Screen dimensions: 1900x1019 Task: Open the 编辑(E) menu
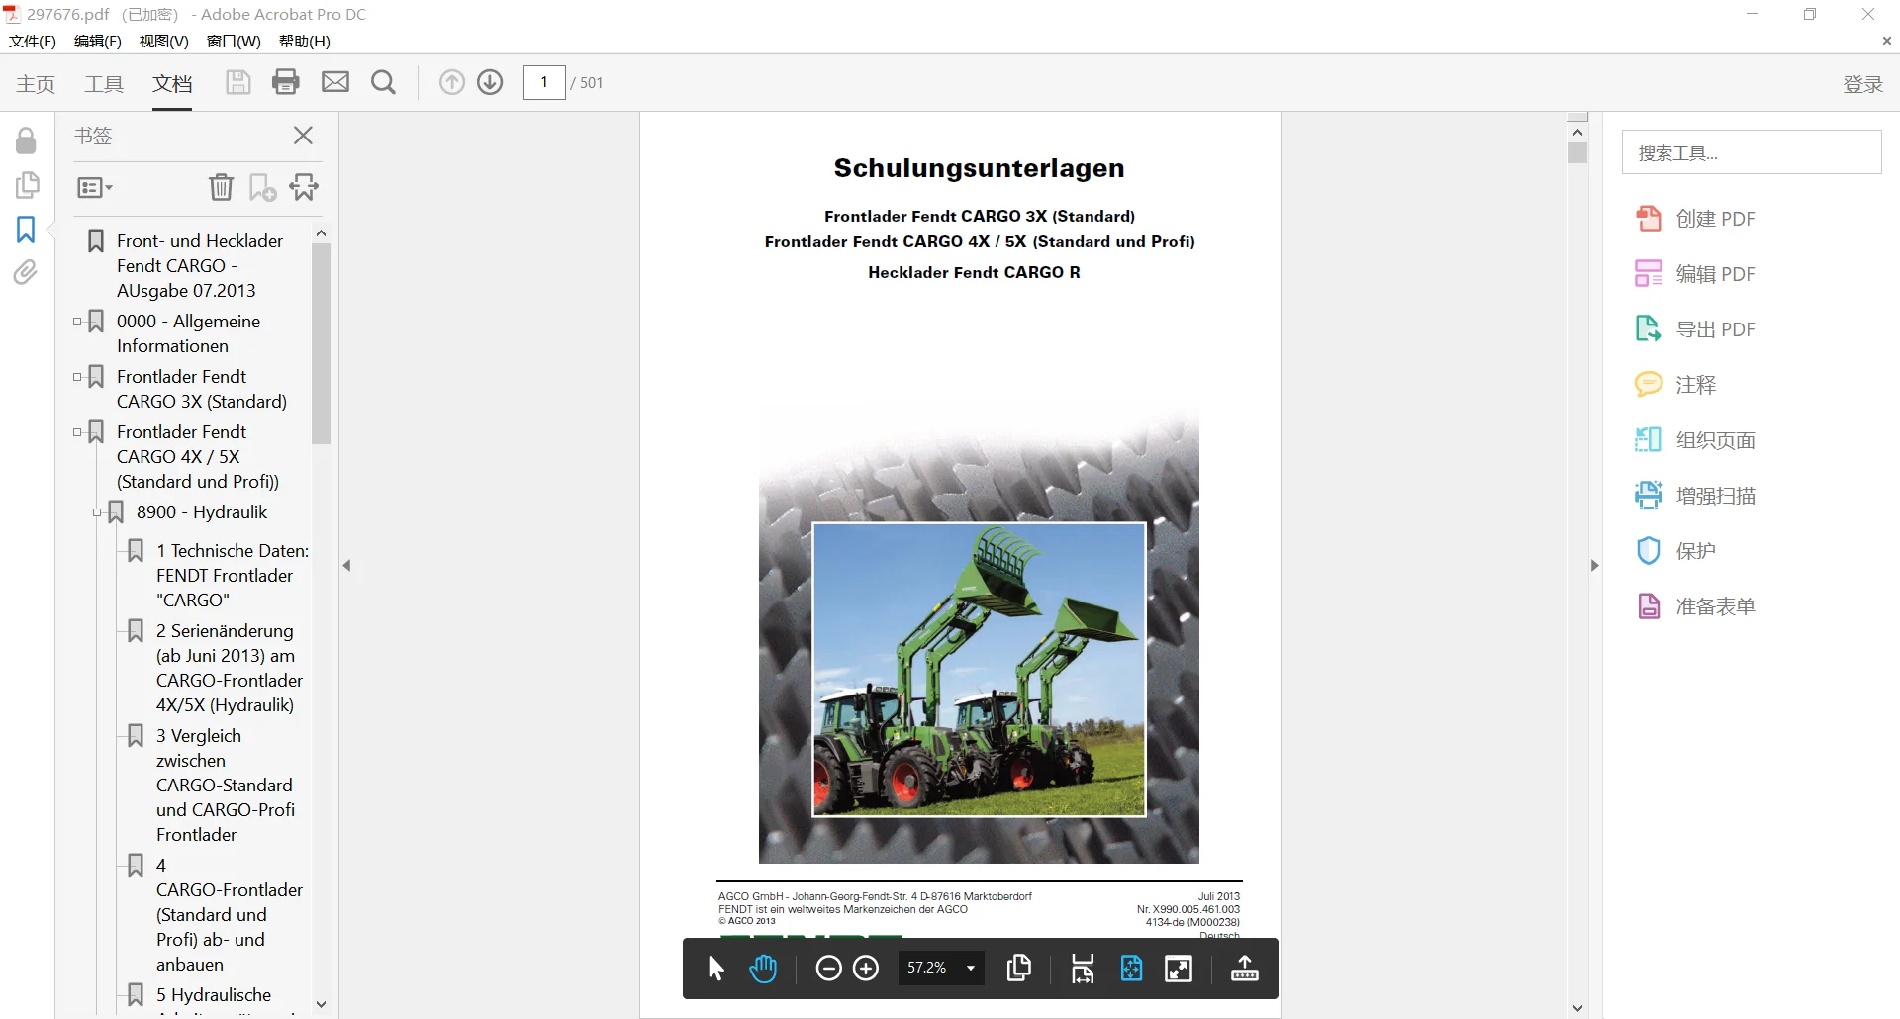coord(98,41)
